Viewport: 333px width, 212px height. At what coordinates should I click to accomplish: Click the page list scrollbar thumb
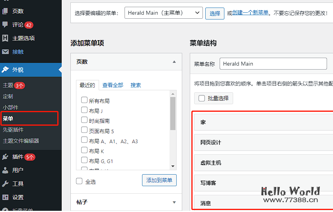click(173, 113)
